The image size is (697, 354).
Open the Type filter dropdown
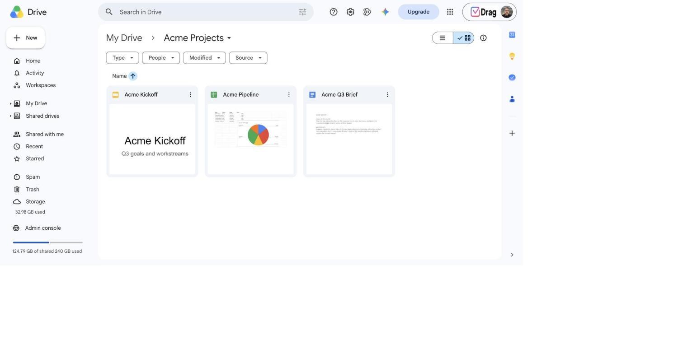[122, 58]
